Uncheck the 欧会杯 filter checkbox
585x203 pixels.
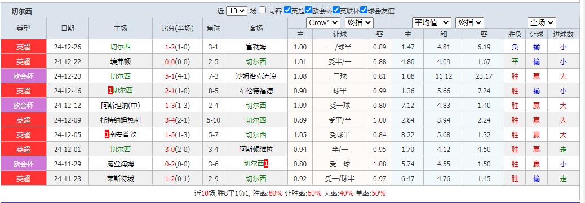pos(308,10)
